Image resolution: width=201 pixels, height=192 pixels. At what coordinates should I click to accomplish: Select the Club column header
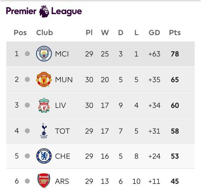tap(45, 32)
